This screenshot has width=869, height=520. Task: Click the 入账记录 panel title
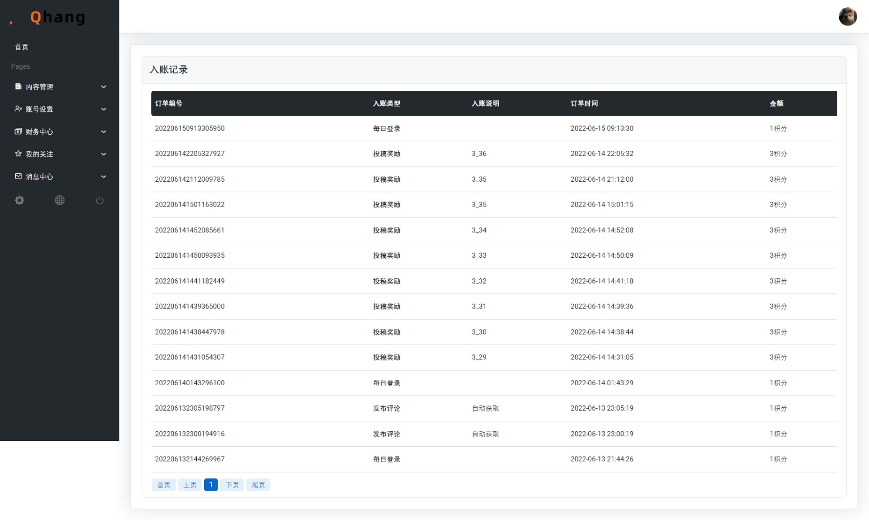168,69
